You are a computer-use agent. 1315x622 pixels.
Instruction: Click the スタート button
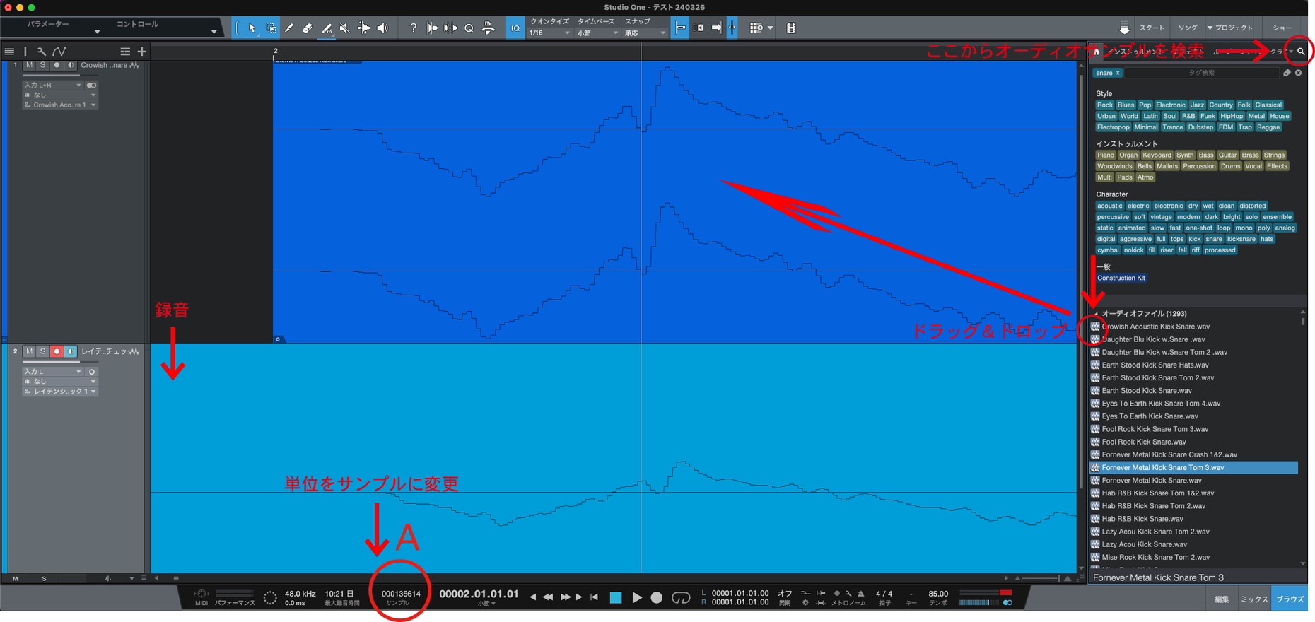click(1152, 28)
